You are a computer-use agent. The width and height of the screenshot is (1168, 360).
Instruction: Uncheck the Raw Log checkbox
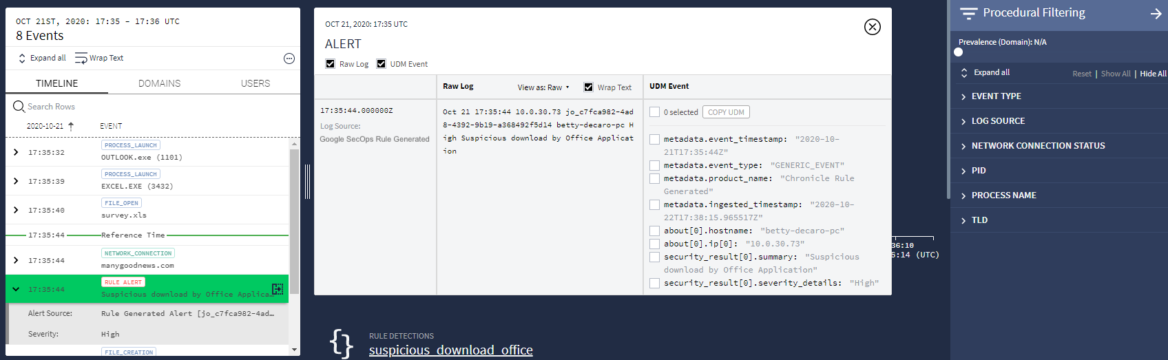pos(331,64)
